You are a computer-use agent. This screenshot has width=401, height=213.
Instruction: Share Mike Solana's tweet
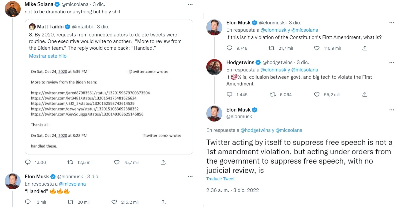[163, 163]
